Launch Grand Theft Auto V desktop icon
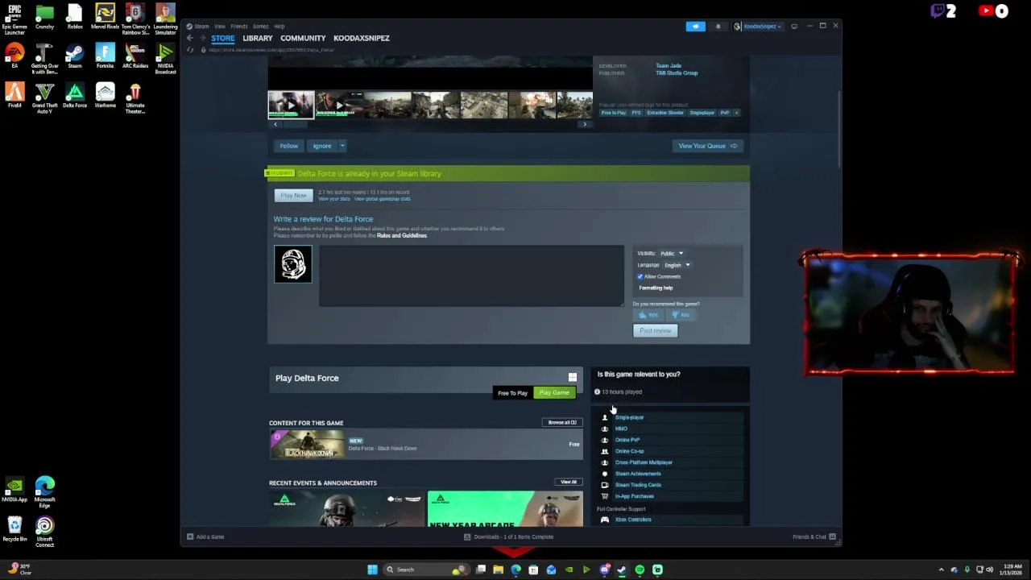This screenshot has width=1031, height=580. [44, 98]
